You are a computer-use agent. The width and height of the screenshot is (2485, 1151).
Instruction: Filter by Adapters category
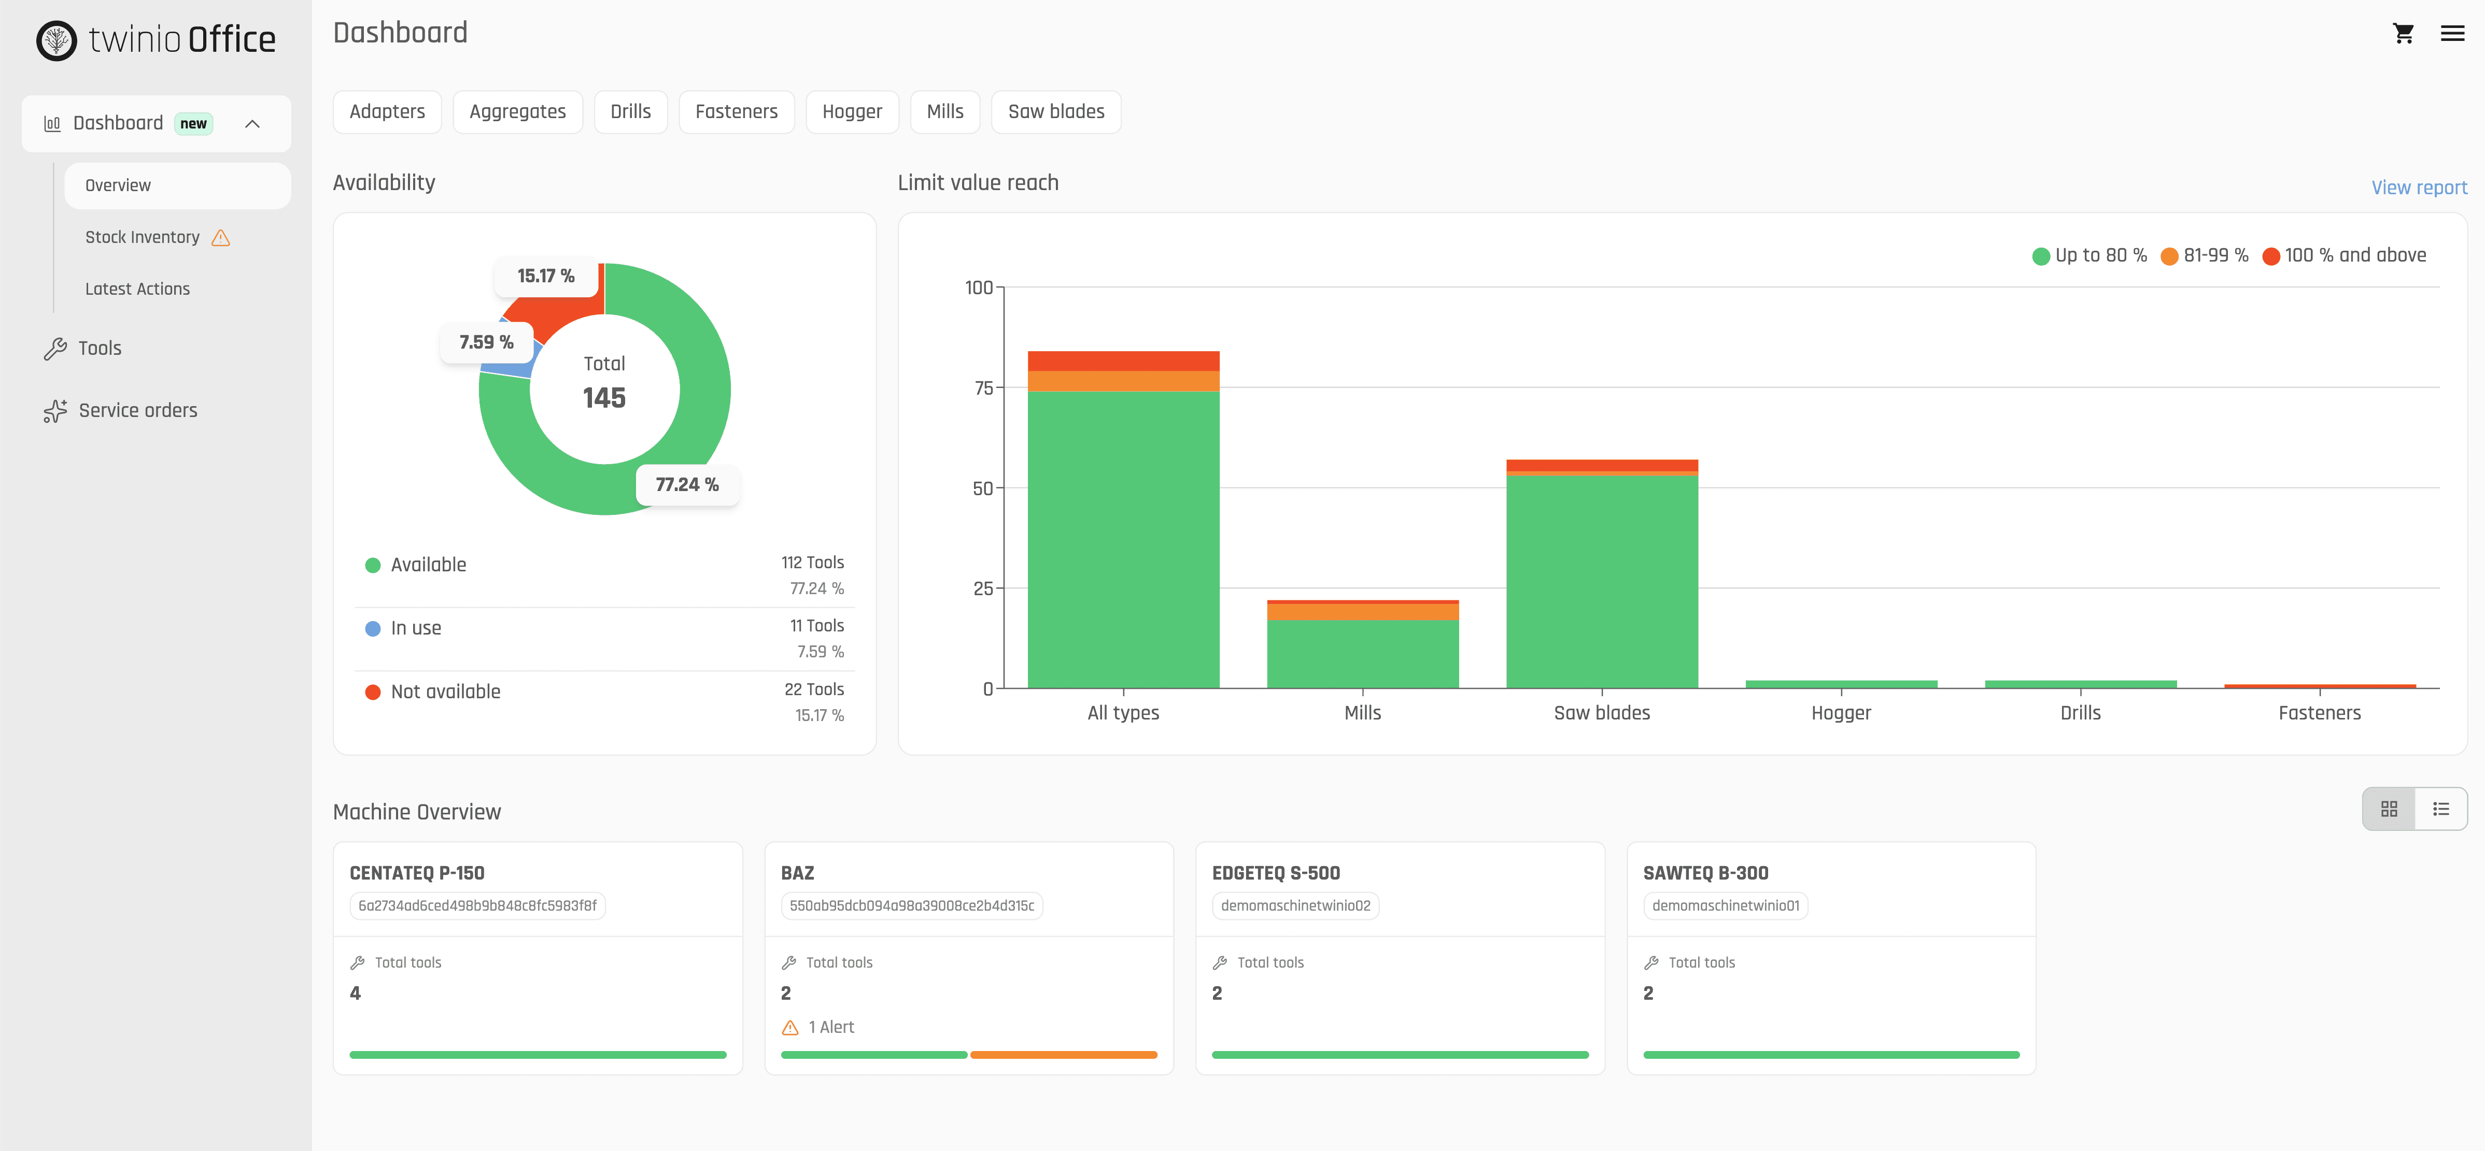[x=387, y=112]
